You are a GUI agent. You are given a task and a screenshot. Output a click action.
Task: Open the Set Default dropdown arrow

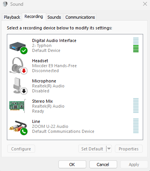pyautogui.click(x=109, y=148)
